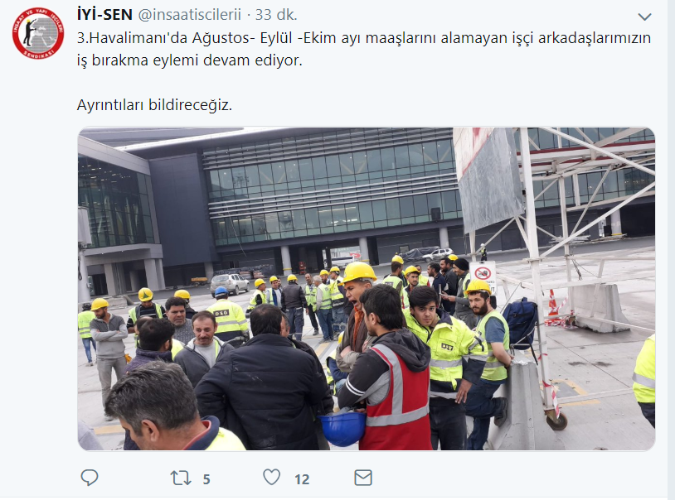Click the line 'Ayrıntıları bildireceğiz.'
The width and height of the screenshot is (675, 500).
click(x=154, y=104)
